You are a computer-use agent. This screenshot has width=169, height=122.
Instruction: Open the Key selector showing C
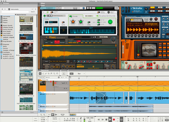46,22
